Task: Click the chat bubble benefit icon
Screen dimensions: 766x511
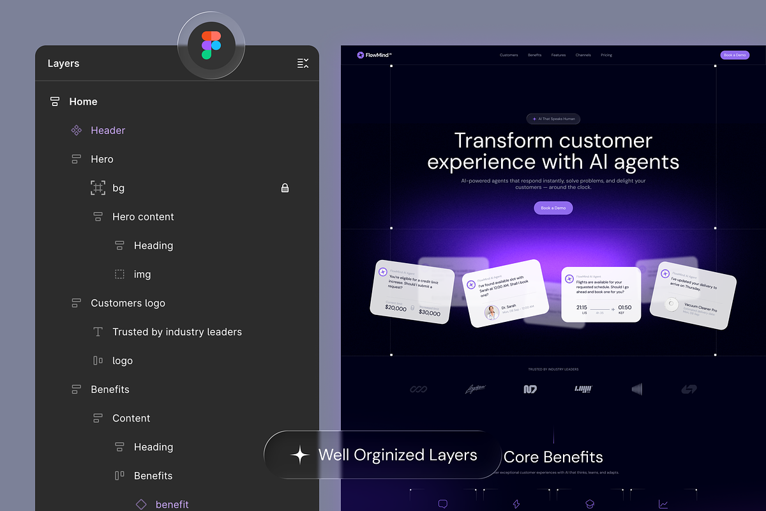Action: click(x=443, y=504)
